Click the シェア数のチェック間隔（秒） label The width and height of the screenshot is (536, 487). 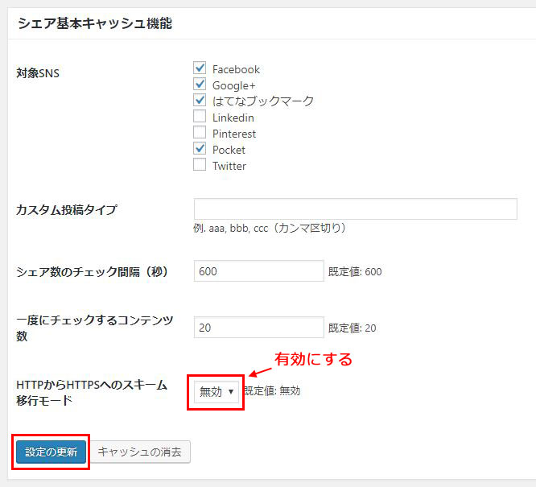93,272
